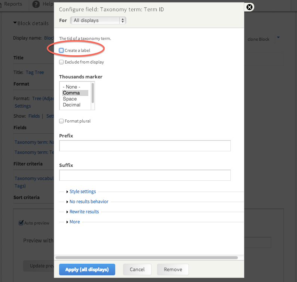Click the Remove button
Viewport: 297px width, 282px height.
173,270
